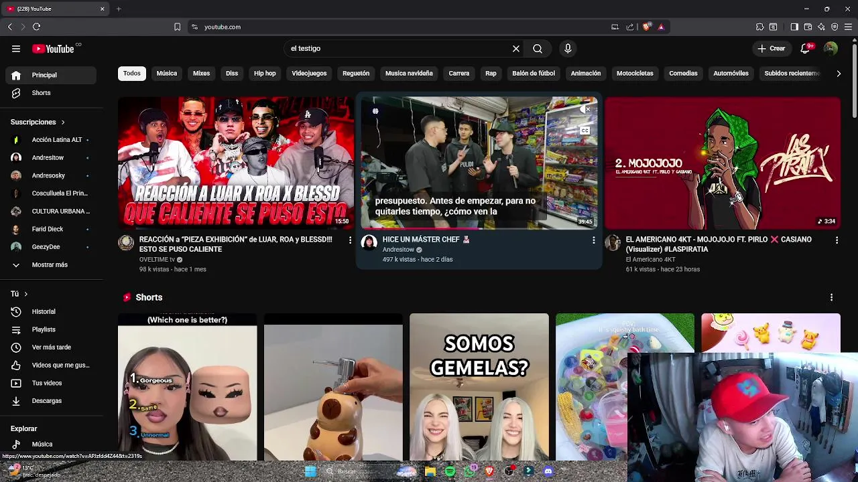Screen dimensions: 858x482
Task: Select the Videojuegos filter chip
Action: (309, 73)
